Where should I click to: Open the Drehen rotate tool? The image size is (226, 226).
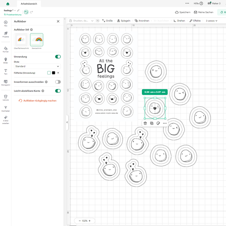(179, 21)
